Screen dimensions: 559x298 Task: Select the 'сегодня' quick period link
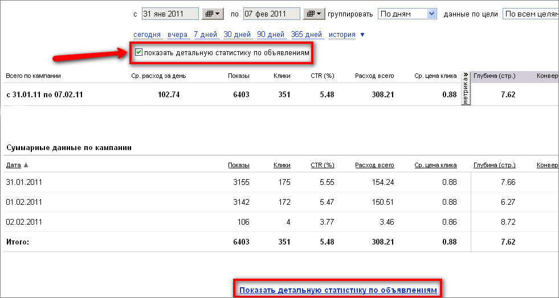pyautogui.click(x=147, y=35)
